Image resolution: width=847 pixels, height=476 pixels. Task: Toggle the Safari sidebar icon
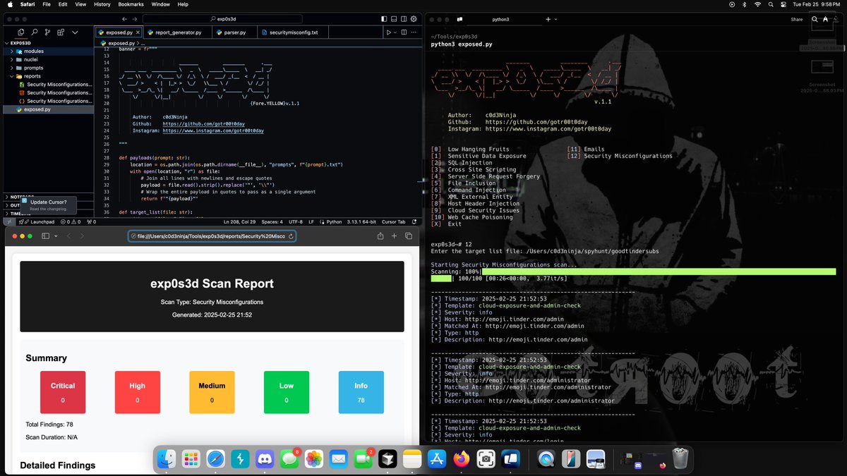[45, 236]
